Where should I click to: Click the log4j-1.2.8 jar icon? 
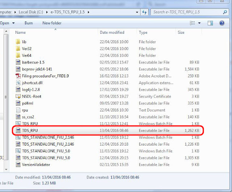tap(18, 90)
